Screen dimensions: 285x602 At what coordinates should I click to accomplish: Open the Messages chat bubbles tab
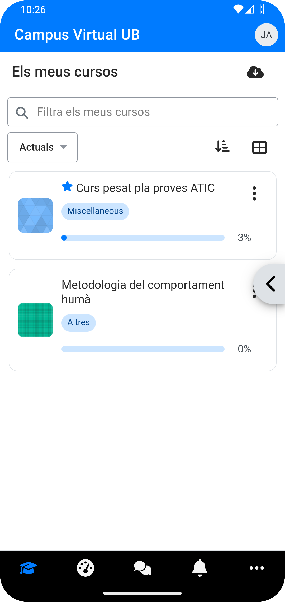click(x=142, y=568)
